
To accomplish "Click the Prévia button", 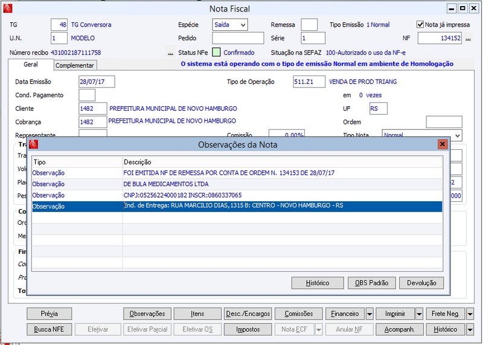I will click(50, 314).
